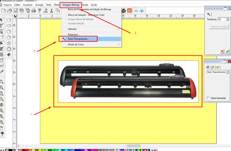
Task: Select the Circle shape tool
Action: (x=9, y=32)
